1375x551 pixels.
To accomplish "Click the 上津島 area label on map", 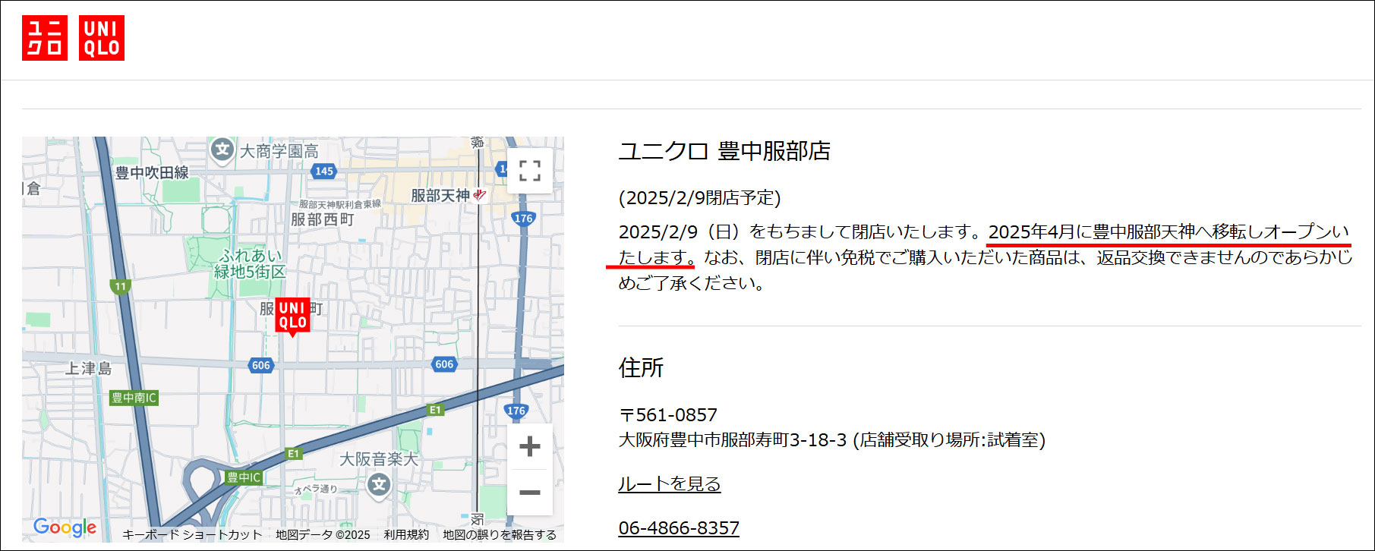I will click(x=89, y=369).
